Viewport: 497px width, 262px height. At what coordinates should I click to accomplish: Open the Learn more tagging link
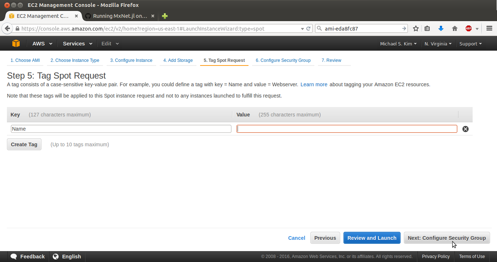click(314, 84)
